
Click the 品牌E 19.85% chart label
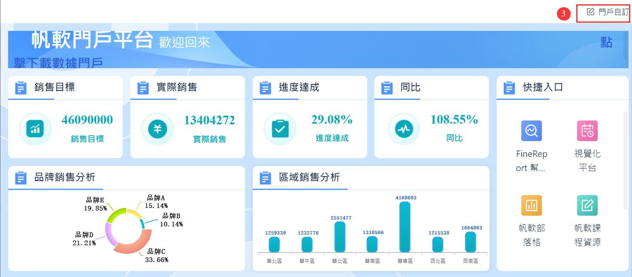96,204
